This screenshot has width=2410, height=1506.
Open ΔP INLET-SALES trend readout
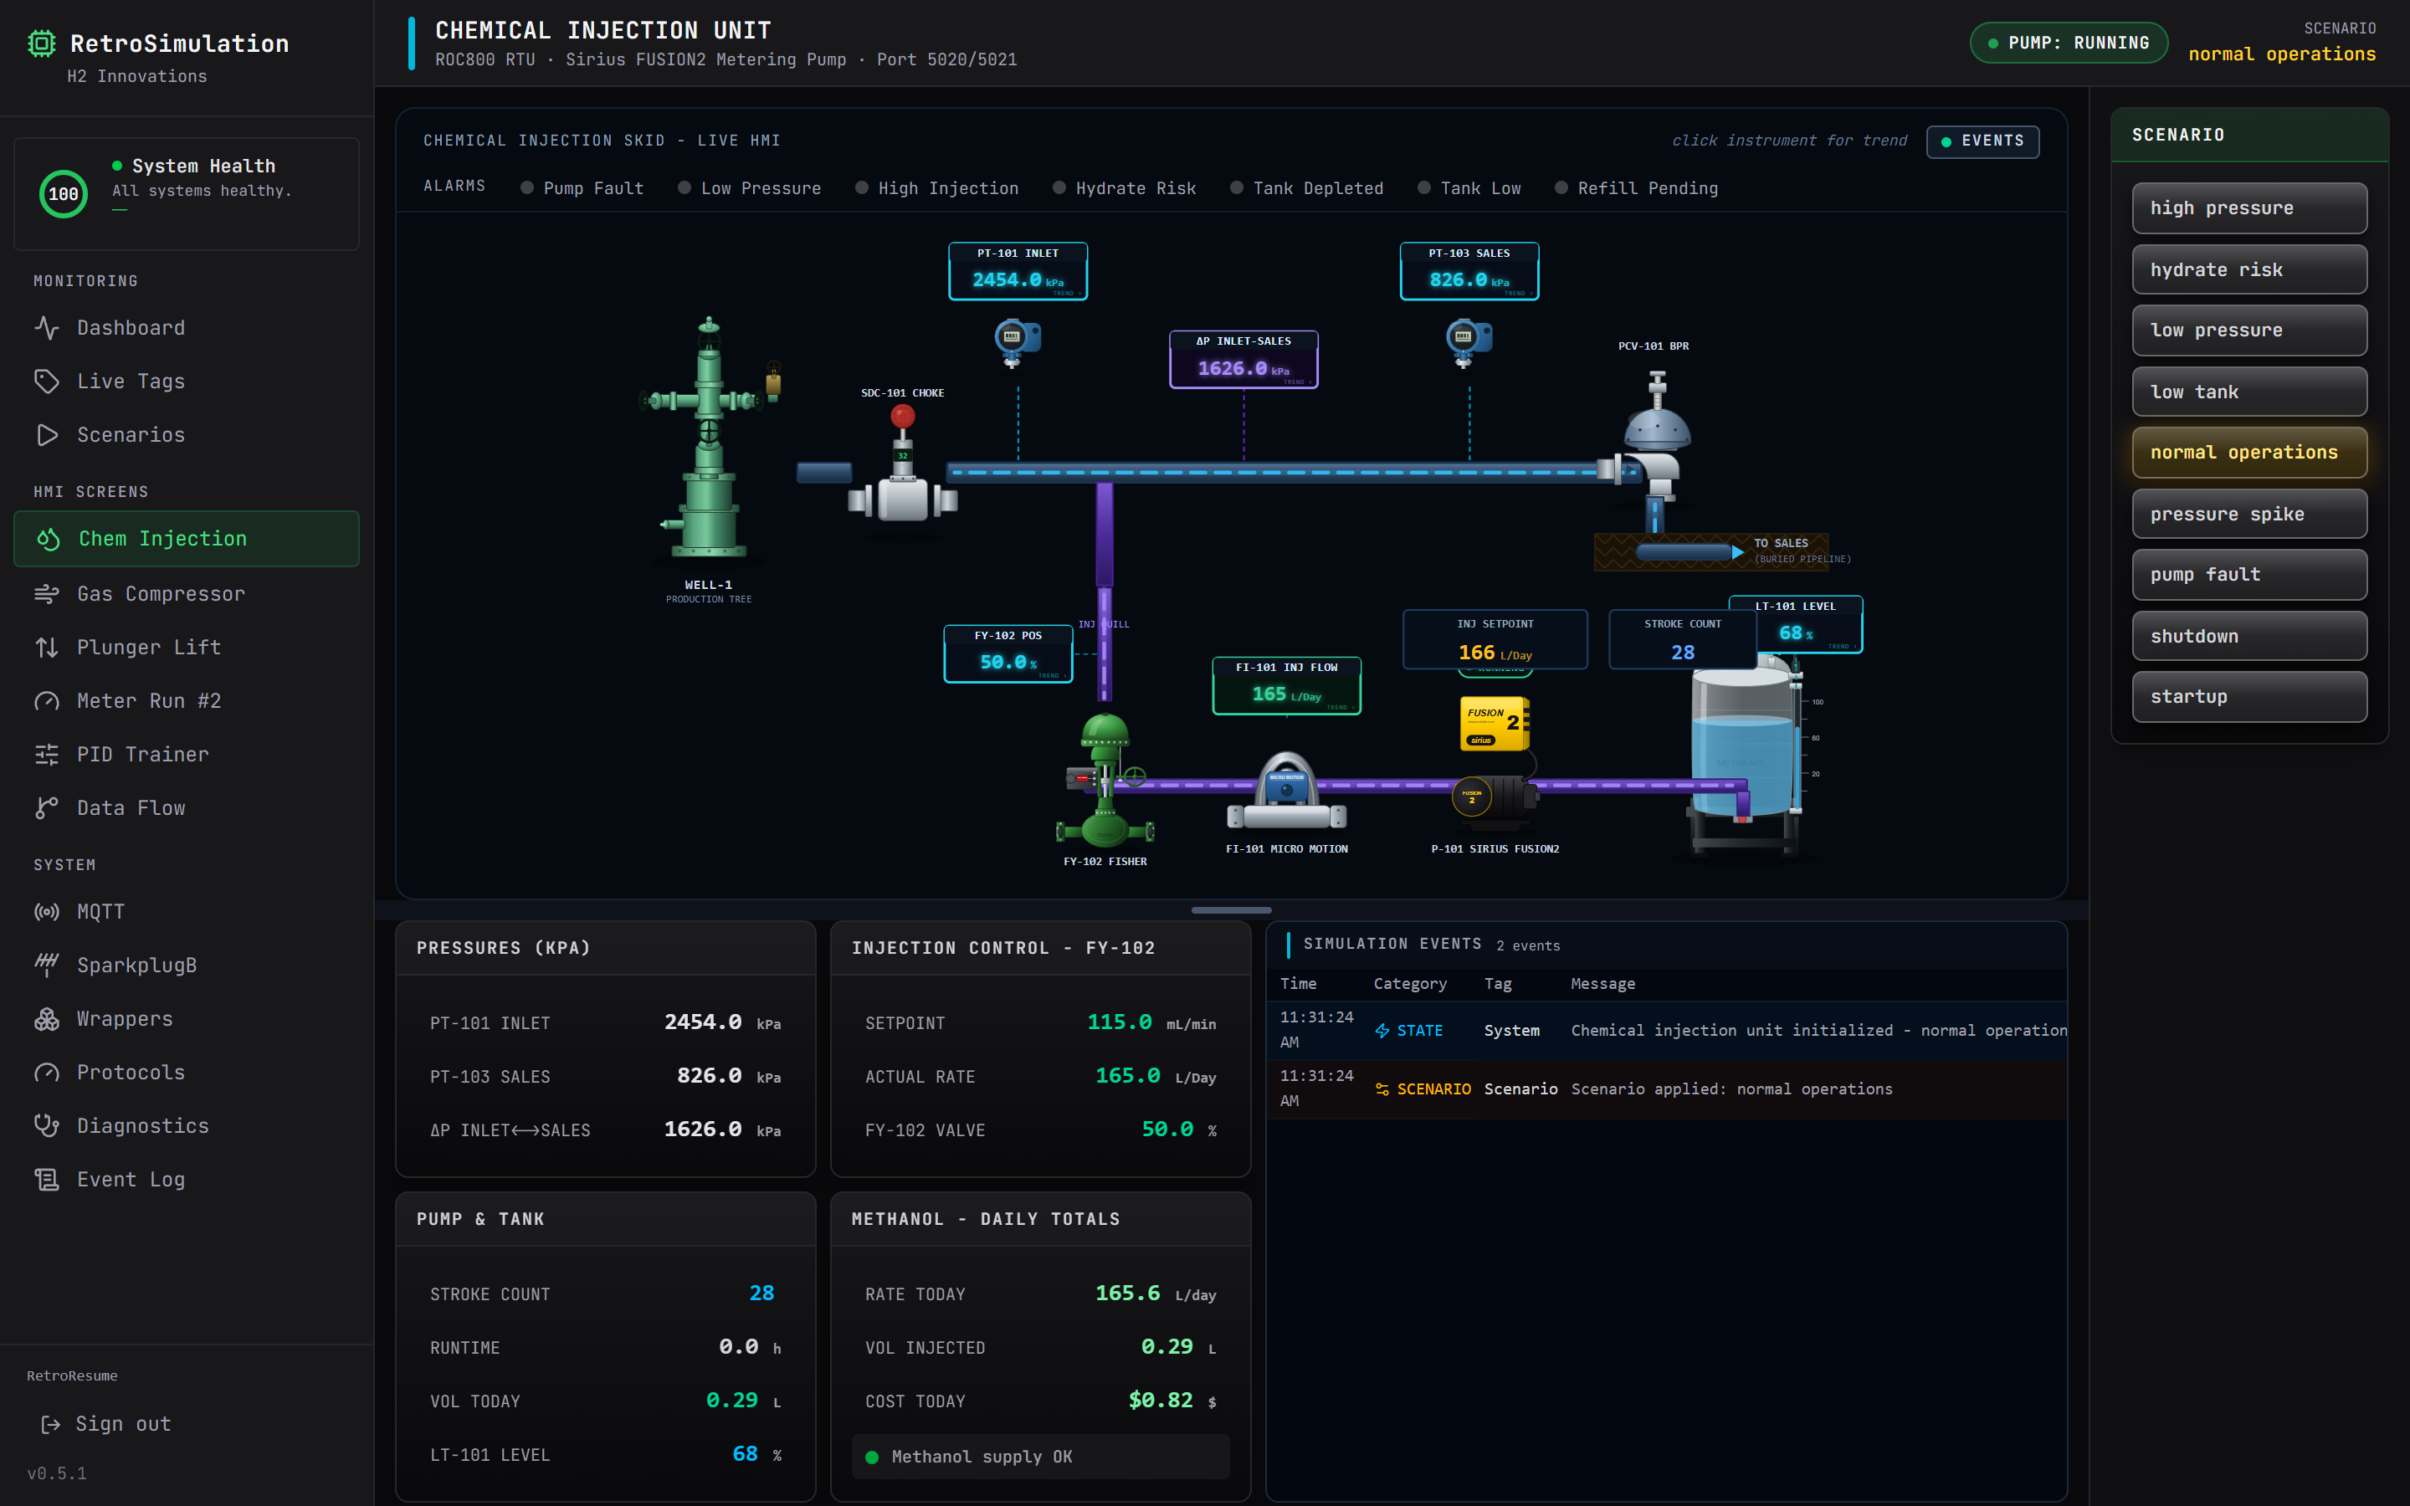(1243, 360)
